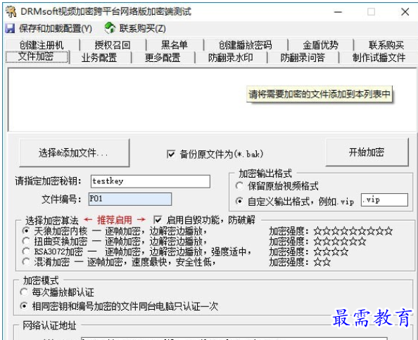Open the 黑名单 tab
The width and height of the screenshot is (418, 340).
click(175, 45)
